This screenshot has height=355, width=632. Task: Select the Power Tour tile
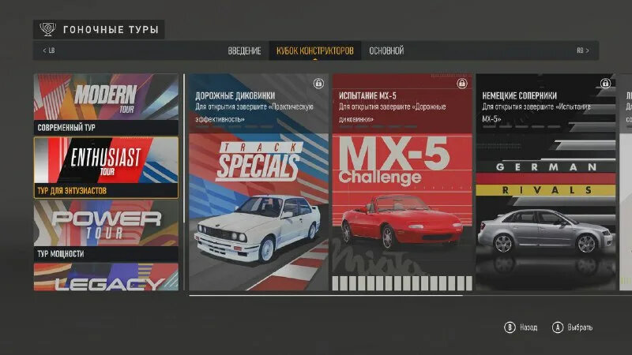pos(106,230)
